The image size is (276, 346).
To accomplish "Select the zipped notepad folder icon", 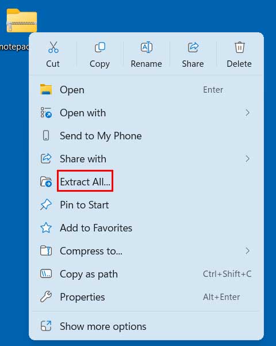I will pyautogui.click(x=22, y=21).
